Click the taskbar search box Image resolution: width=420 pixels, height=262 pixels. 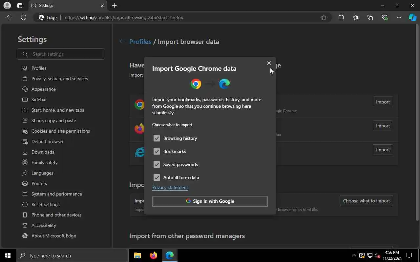click(x=72, y=255)
